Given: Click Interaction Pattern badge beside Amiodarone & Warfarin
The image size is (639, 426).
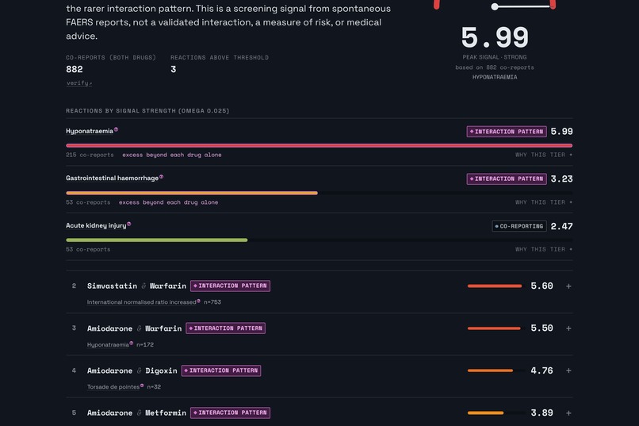Looking at the screenshot, I should point(225,328).
